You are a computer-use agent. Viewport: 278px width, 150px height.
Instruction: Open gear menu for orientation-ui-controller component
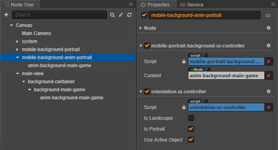pos(269,91)
